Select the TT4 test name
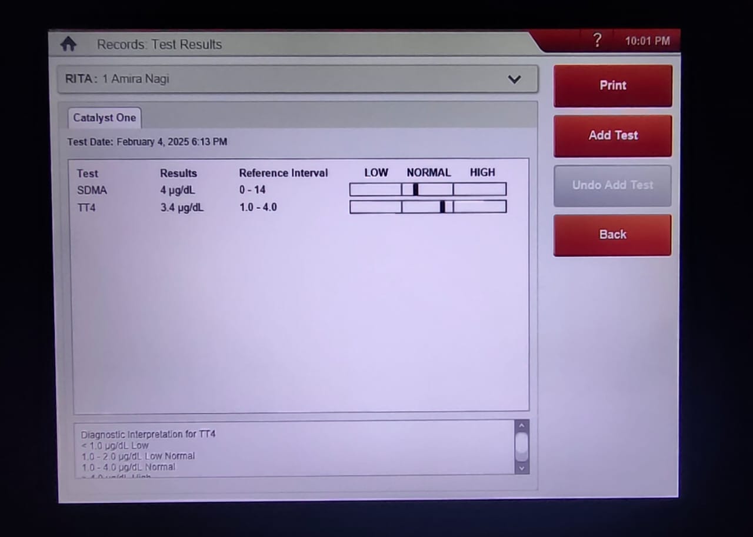The width and height of the screenshot is (753, 537). [86, 208]
